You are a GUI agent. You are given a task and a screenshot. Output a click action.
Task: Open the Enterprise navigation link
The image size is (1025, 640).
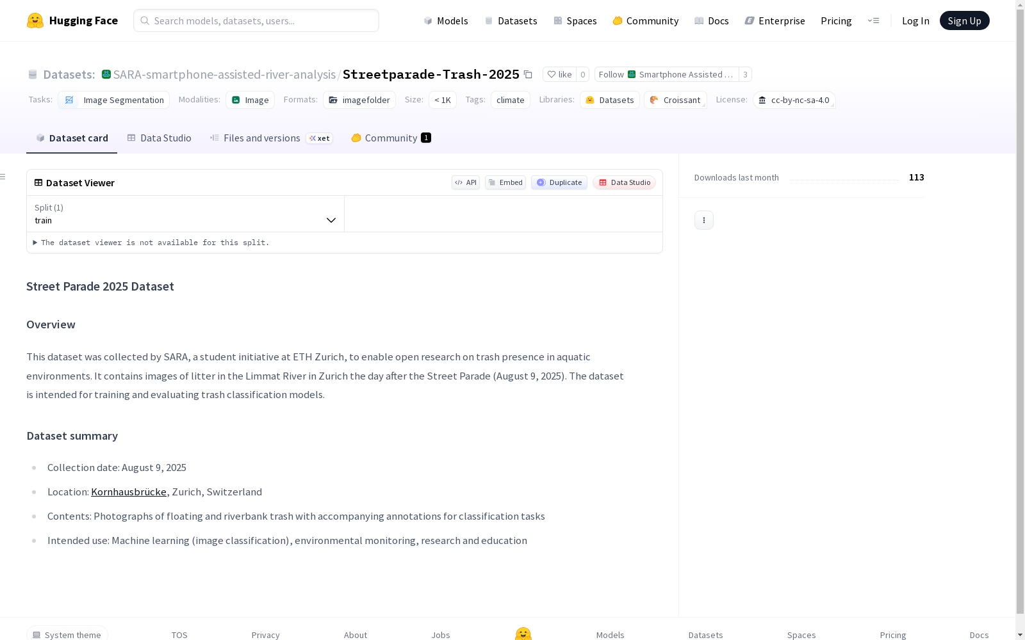pyautogui.click(x=775, y=20)
